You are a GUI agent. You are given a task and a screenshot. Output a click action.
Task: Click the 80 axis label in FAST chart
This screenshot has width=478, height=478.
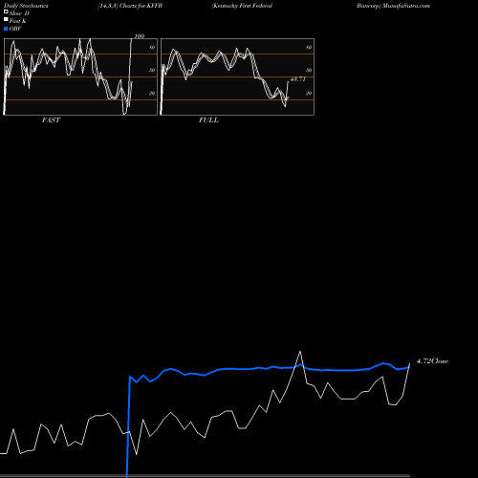(x=152, y=47)
